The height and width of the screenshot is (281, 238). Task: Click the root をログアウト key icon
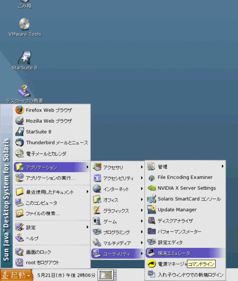[19, 263]
